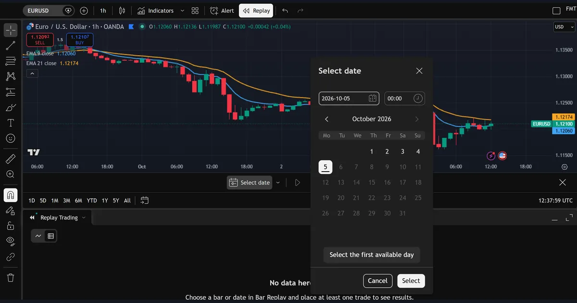Open the linked drawings chain icon
The width and height of the screenshot is (577, 303).
pos(11,257)
